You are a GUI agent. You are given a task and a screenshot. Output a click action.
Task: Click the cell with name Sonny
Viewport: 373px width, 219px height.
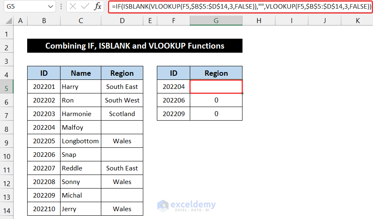[x=81, y=182]
